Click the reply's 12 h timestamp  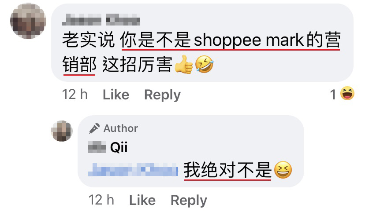[101, 200]
